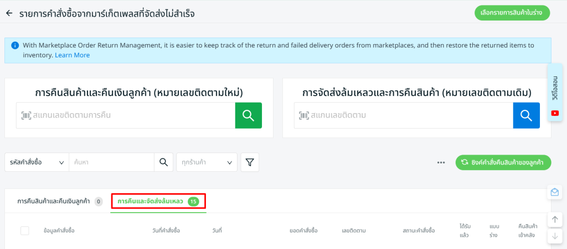Click the back arrow icon
Screen dimensions: 567x249
pos(9,13)
